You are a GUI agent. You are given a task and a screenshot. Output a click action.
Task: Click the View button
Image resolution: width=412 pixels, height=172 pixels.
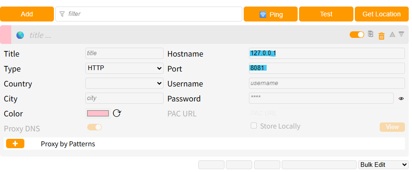pyautogui.click(x=392, y=127)
